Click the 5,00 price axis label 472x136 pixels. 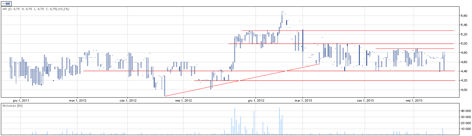(x=464, y=44)
